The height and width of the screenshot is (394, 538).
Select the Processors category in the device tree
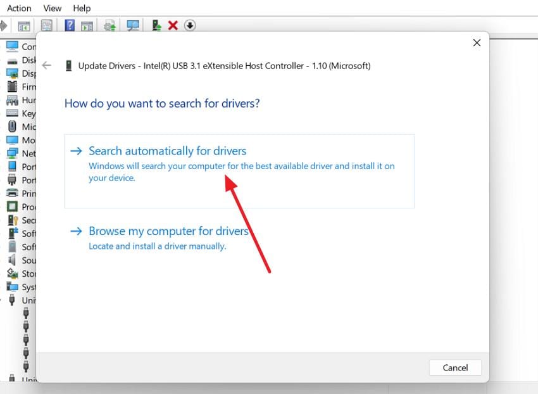pos(13,206)
